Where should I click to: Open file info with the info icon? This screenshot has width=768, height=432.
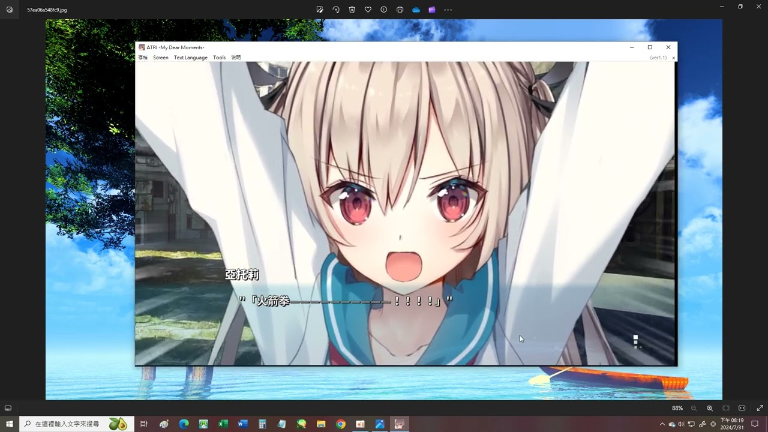pos(384,10)
